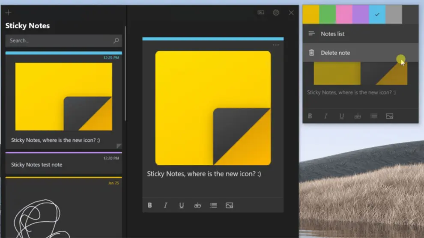This screenshot has width=424, height=238.
Task: Toggle Strikethrough in center note toolbar
Action: coord(197,205)
